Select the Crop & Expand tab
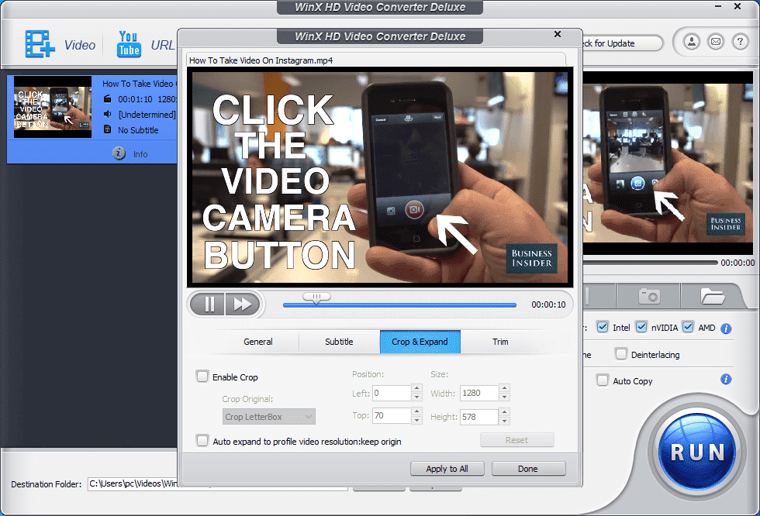 coord(420,342)
